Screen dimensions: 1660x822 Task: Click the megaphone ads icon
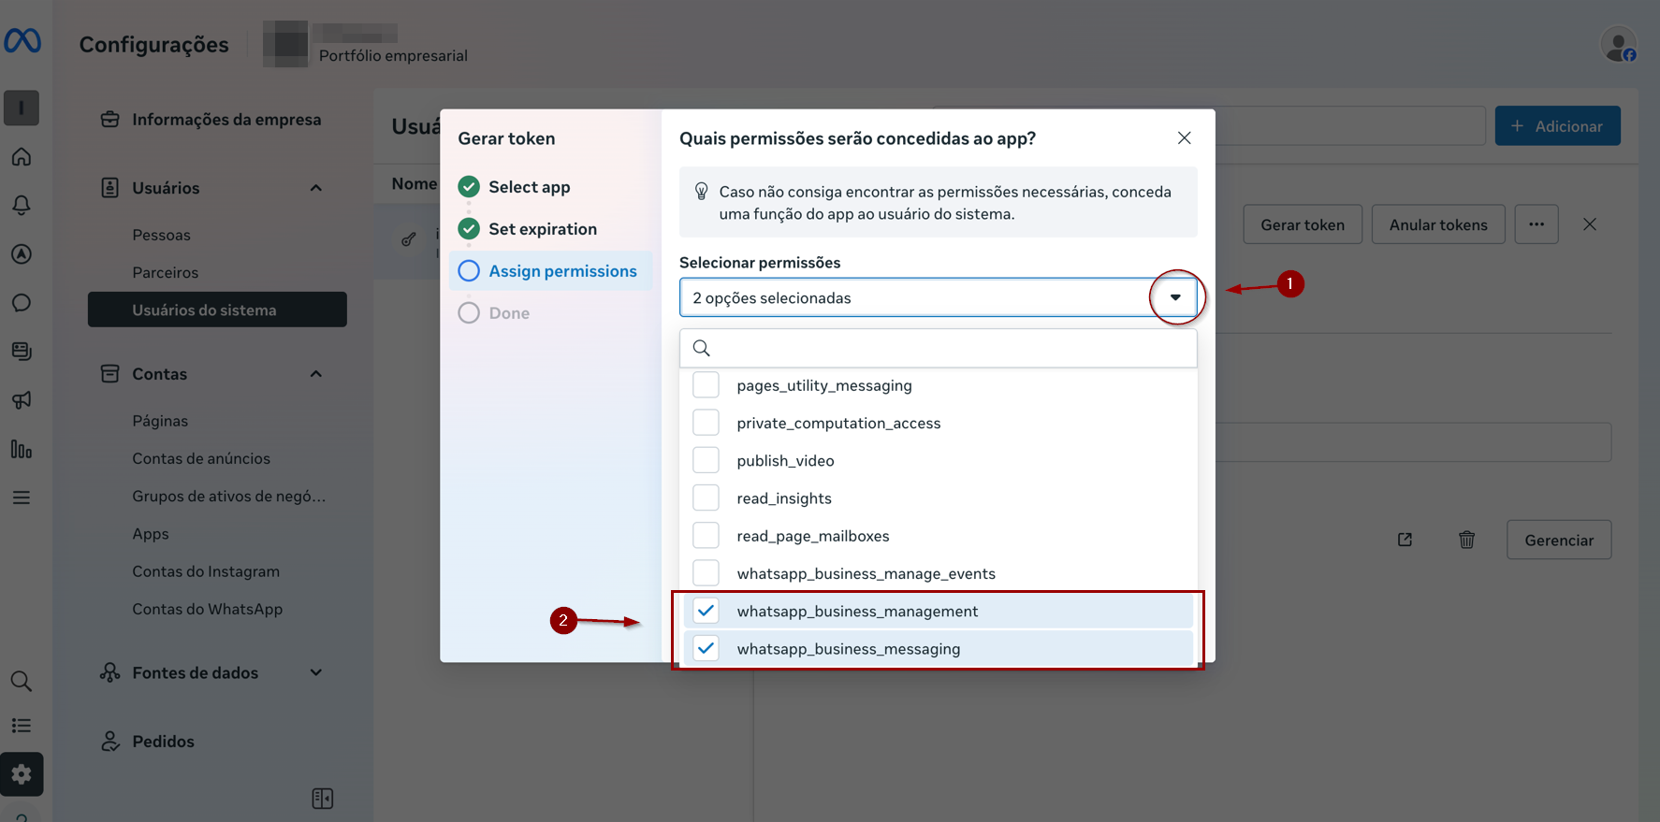22,400
